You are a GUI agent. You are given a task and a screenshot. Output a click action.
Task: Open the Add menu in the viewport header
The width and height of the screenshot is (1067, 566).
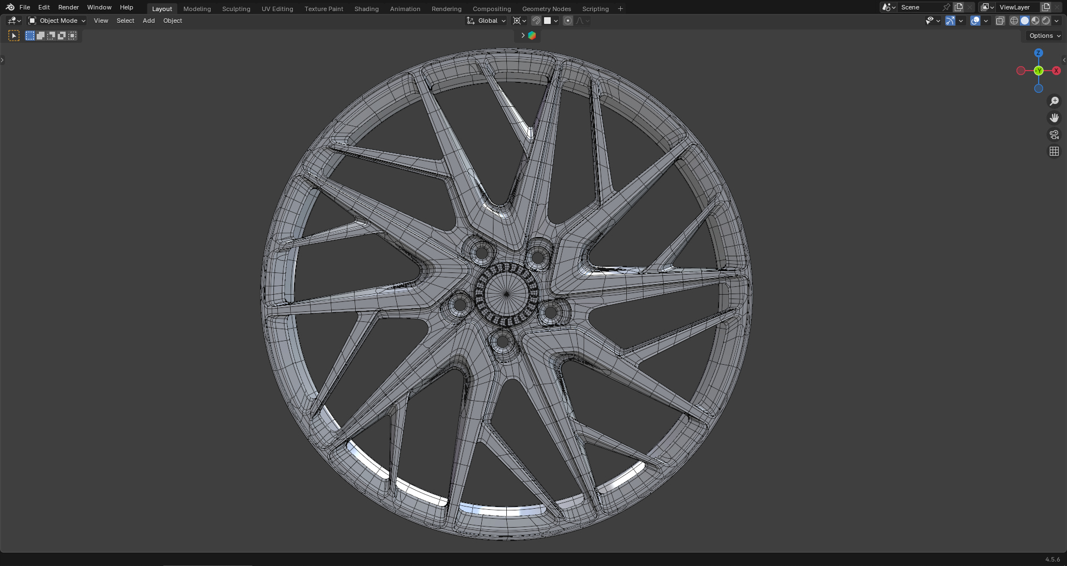(148, 21)
